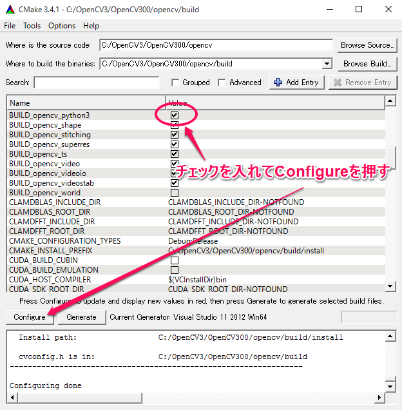Click Browse Build button

point(367,64)
